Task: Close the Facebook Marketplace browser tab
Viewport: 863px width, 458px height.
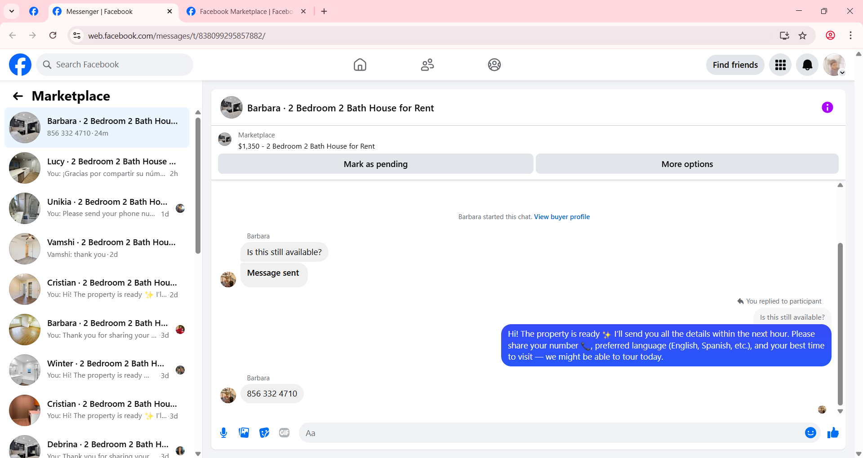Action: coord(303,11)
